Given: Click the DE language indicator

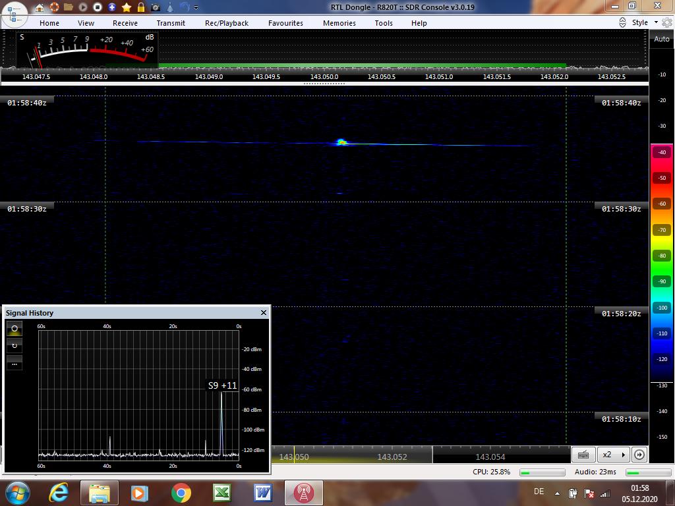Looking at the screenshot, I should 539,492.
